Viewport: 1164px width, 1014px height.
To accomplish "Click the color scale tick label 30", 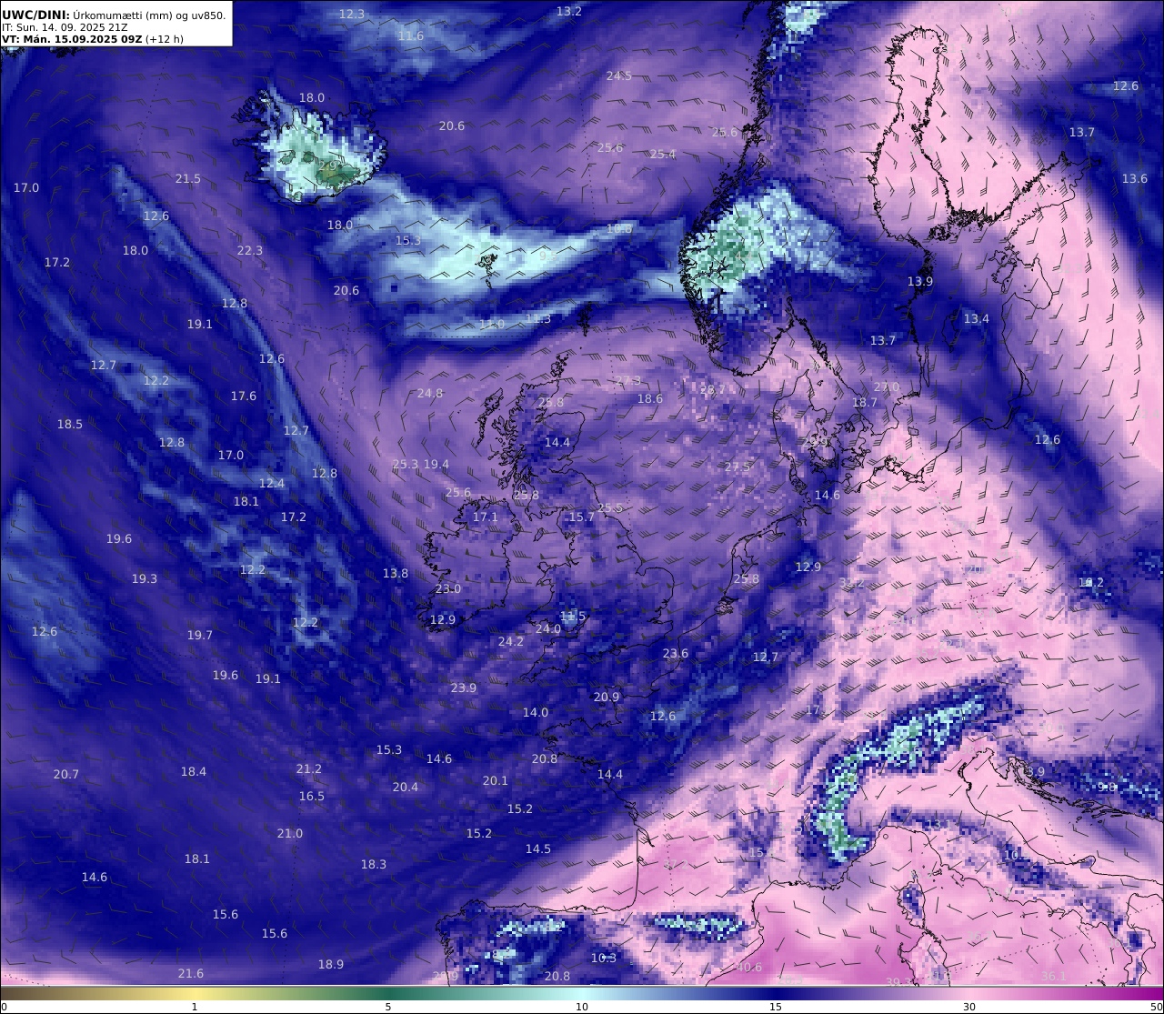I will pyautogui.click(x=969, y=1007).
